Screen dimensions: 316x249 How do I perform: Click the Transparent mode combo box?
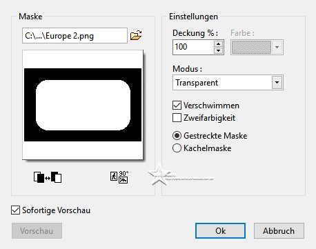click(228, 82)
